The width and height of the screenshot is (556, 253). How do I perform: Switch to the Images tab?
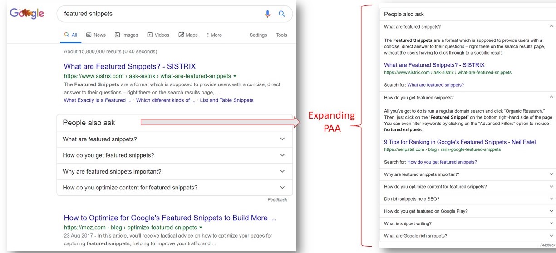click(x=126, y=35)
